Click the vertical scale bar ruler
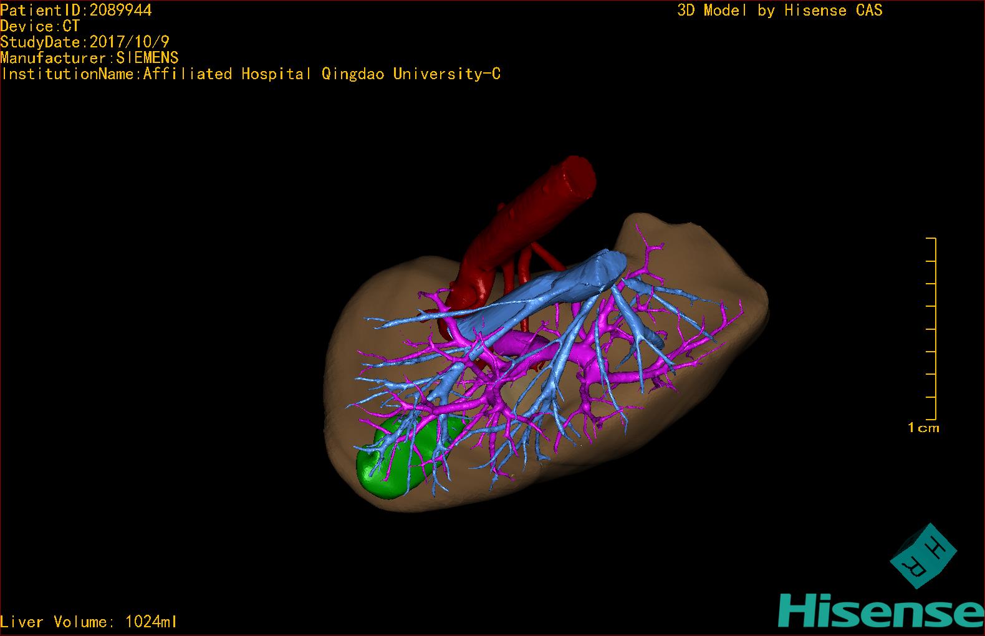 point(931,329)
